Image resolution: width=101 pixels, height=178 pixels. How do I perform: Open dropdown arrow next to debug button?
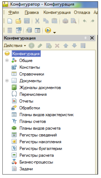pyautogui.click(x=54, y=33)
